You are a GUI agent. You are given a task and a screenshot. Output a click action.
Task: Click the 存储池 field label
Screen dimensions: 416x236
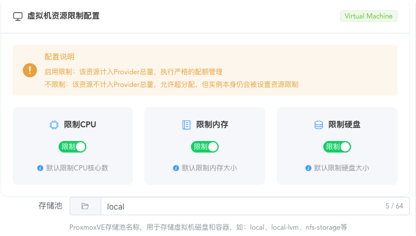pos(50,205)
